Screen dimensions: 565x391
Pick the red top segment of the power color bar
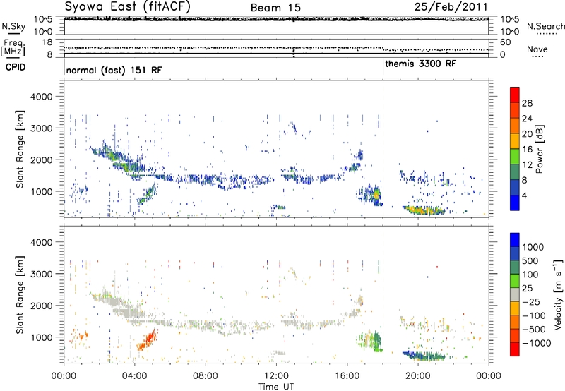(x=515, y=95)
